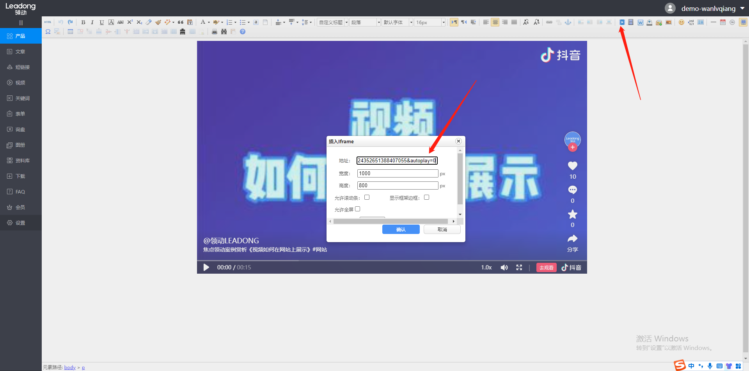Click the insert table icon
749x371 pixels.
pyautogui.click(x=70, y=32)
